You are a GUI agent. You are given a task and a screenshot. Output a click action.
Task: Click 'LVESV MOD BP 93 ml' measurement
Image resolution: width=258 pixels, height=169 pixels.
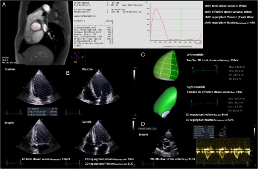click(x=42, y=115)
